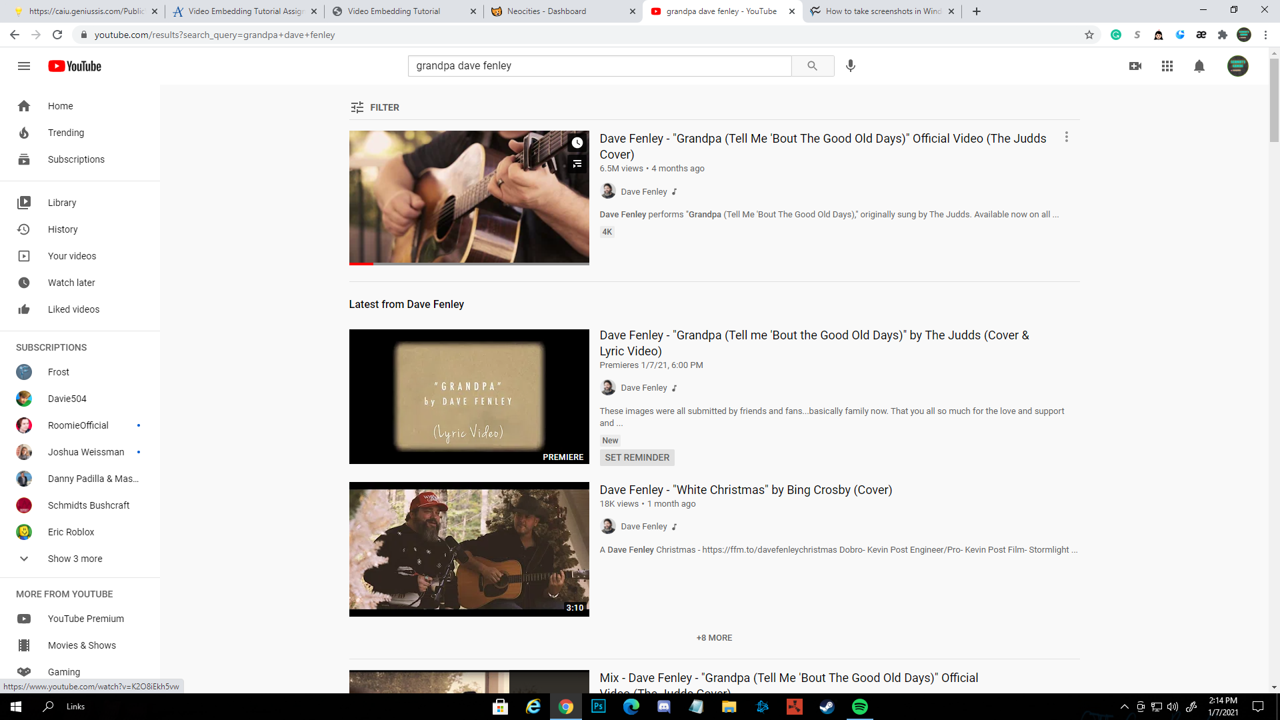Open Chrome extensions puzzle icon
This screenshot has width=1280, height=720.
pos(1223,35)
